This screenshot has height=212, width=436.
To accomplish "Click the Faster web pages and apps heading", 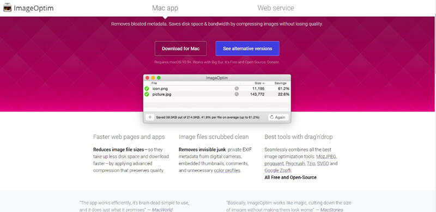I will (x=129, y=137).
